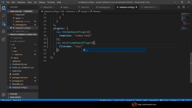Collapse the OPEN EDITORS section

23,11
